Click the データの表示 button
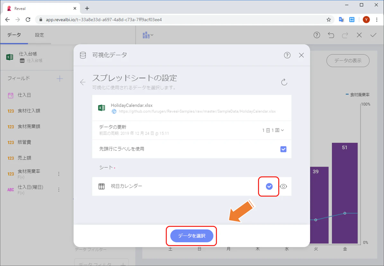This screenshot has height=266, width=384. [348, 60]
